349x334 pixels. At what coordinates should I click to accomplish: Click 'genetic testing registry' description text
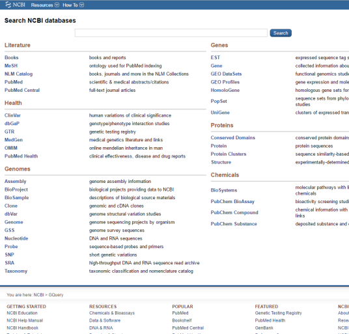(x=113, y=132)
